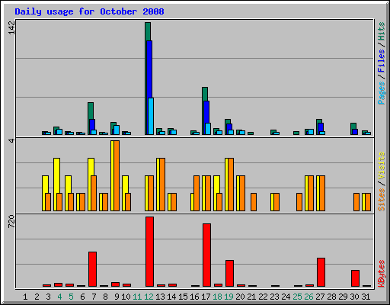The image size is (390, 305).
Task: Click the x-axis day label '18'
Action: coord(217,297)
